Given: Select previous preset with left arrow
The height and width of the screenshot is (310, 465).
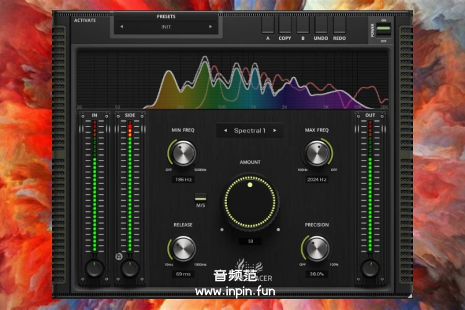Looking at the screenshot, I should (122, 27).
